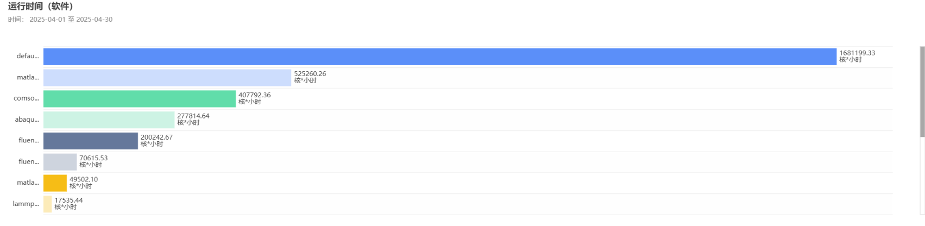Click the defau... axis label
This screenshot has width=925, height=226.
coord(28,56)
